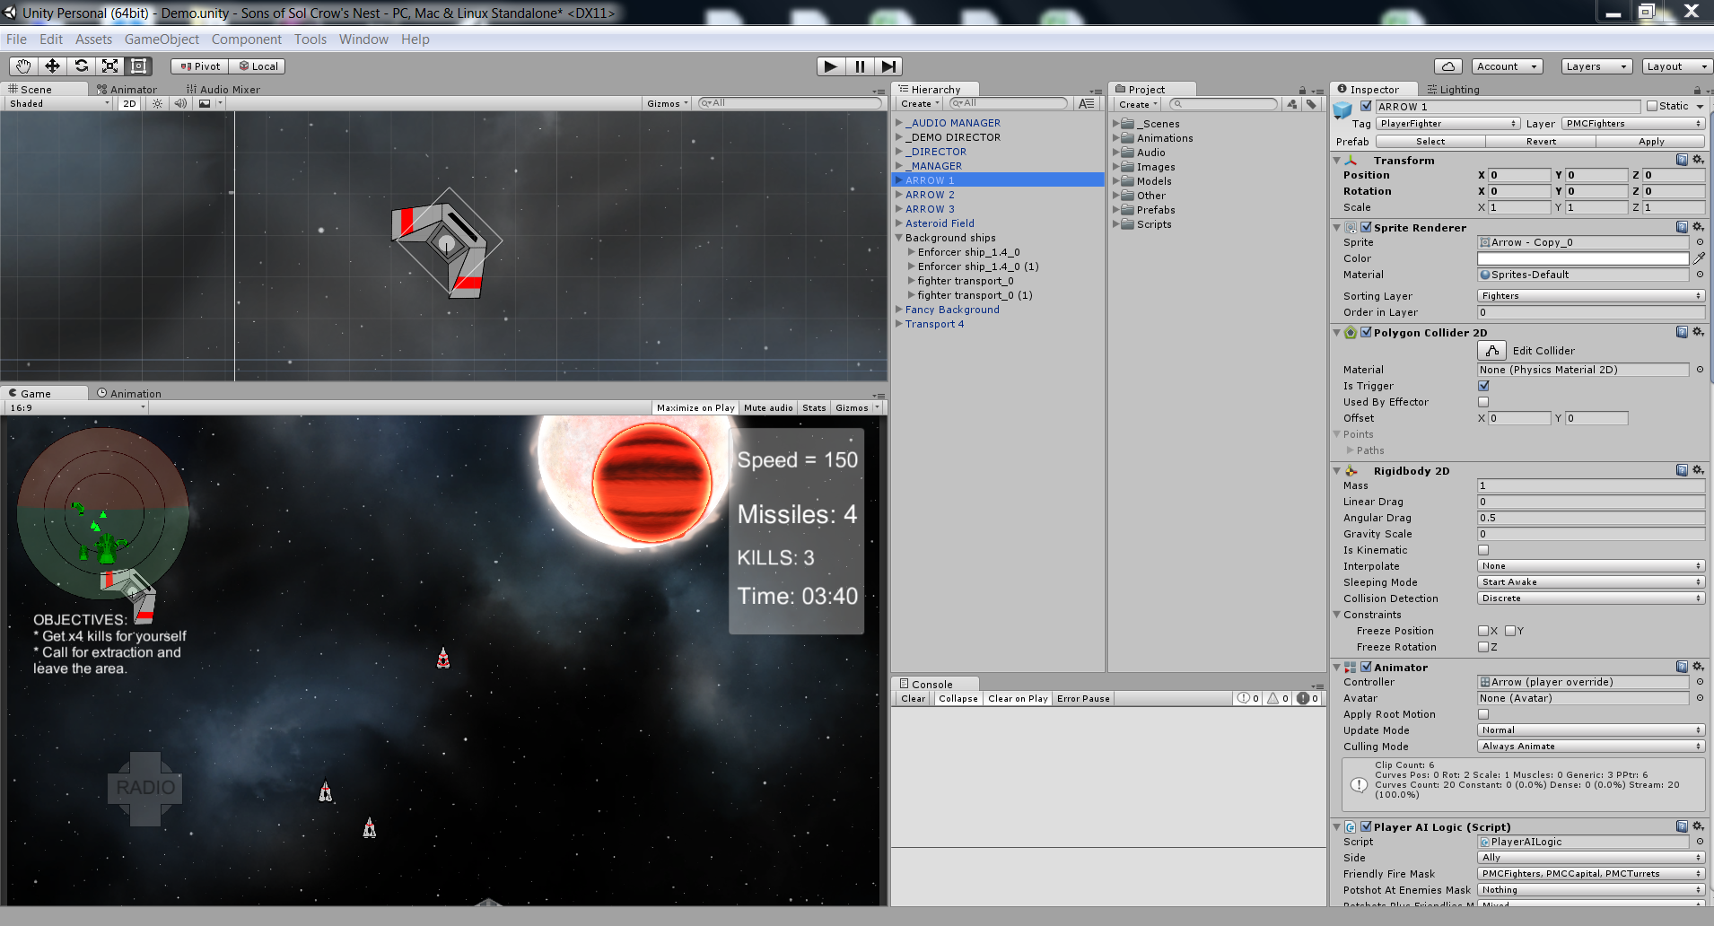The height and width of the screenshot is (926, 1714).
Task: Toggle Player AI Logic script checkbox
Action: [x=1366, y=826]
